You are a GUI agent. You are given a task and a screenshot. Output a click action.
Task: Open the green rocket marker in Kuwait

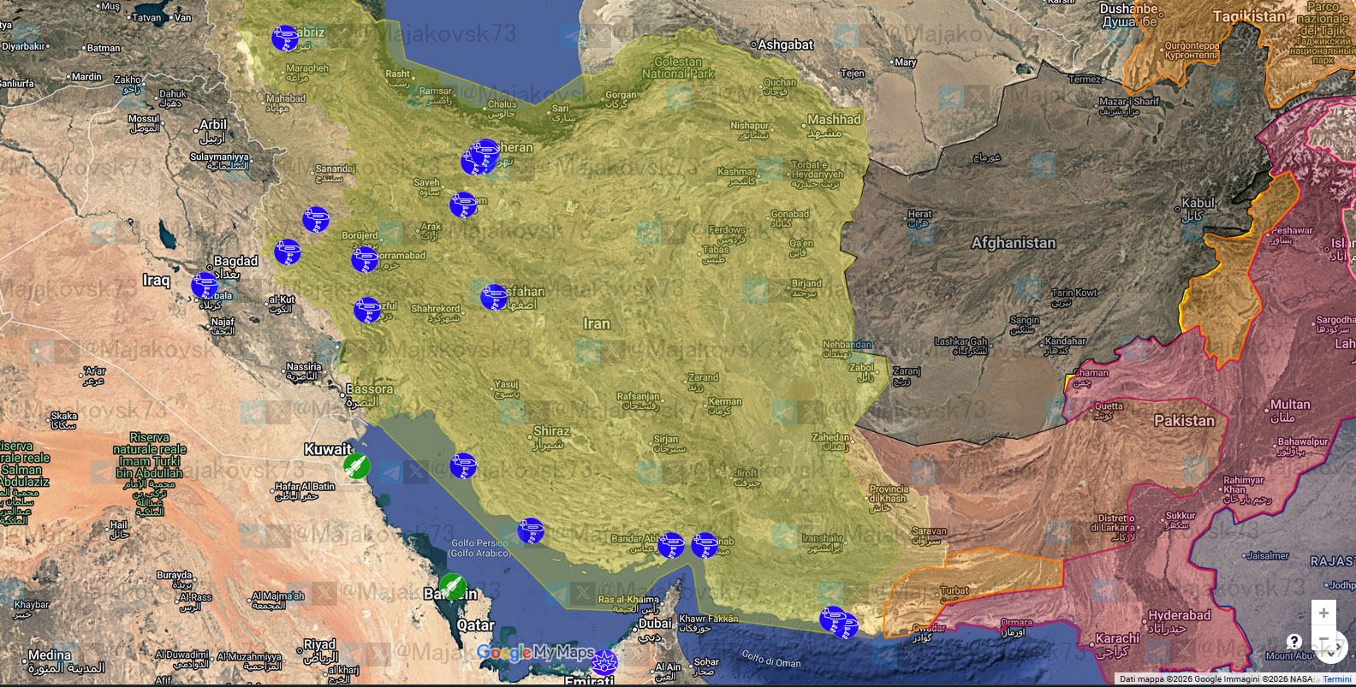point(357,466)
